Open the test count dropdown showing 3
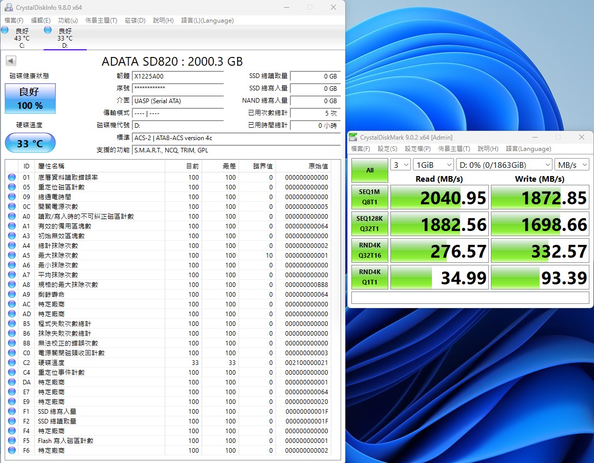The width and height of the screenshot is (594, 463). (401, 165)
